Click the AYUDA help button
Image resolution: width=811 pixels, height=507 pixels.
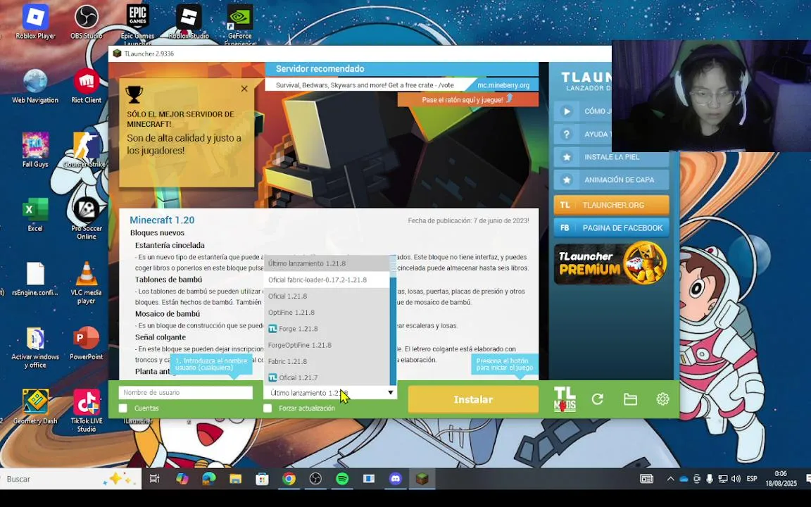tap(582, 134)
